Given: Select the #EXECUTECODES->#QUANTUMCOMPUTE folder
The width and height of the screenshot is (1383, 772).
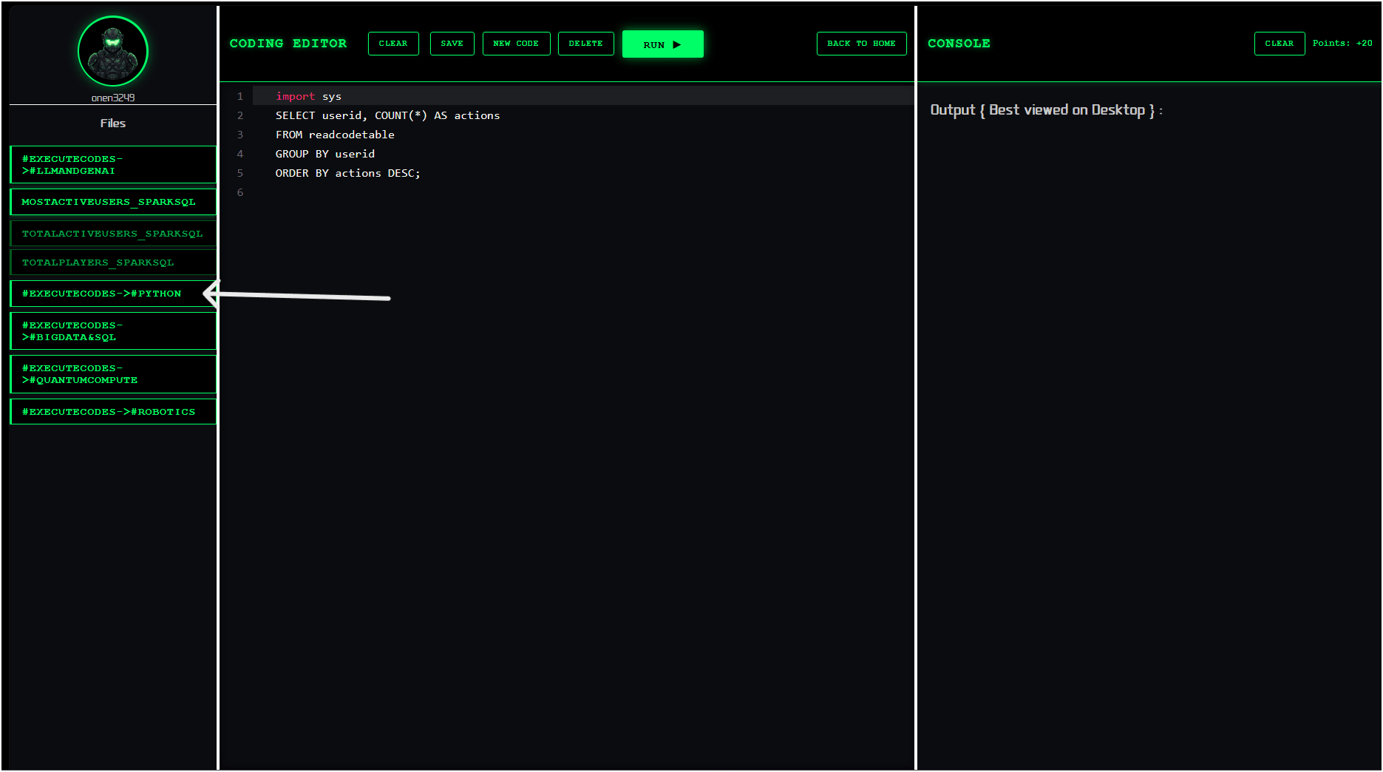Looking at the screenshot, I should (113, 374).
